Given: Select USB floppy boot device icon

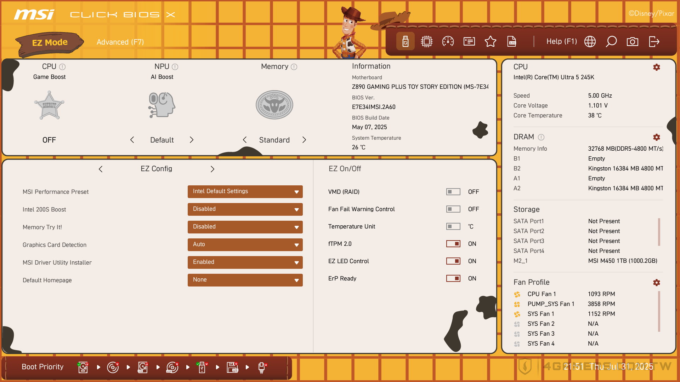Looking at the screenshot, I should coord(232,367).
